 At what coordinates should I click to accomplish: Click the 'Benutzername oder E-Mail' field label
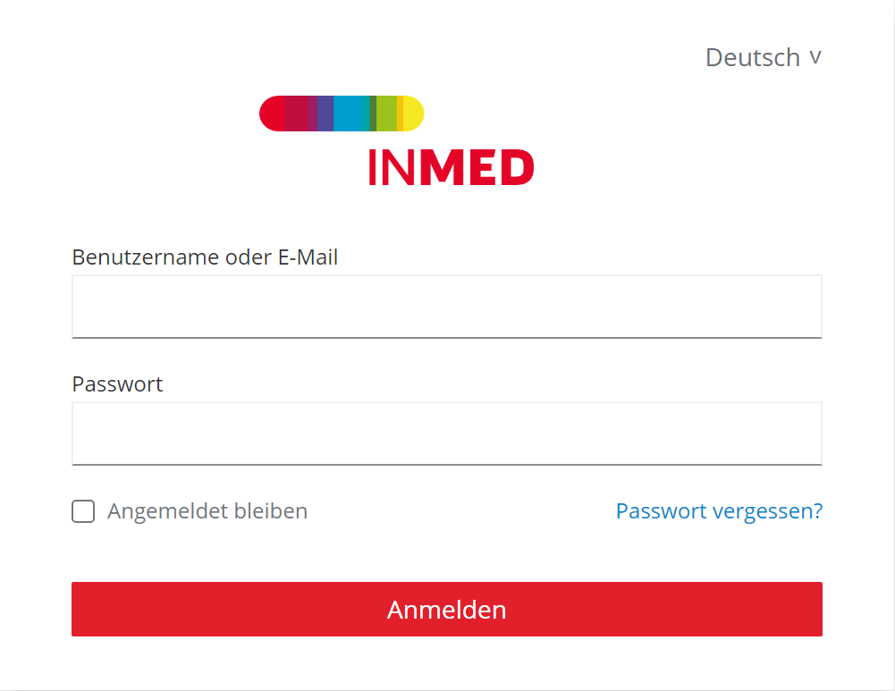pyautogui.click(x=205, y=257)
